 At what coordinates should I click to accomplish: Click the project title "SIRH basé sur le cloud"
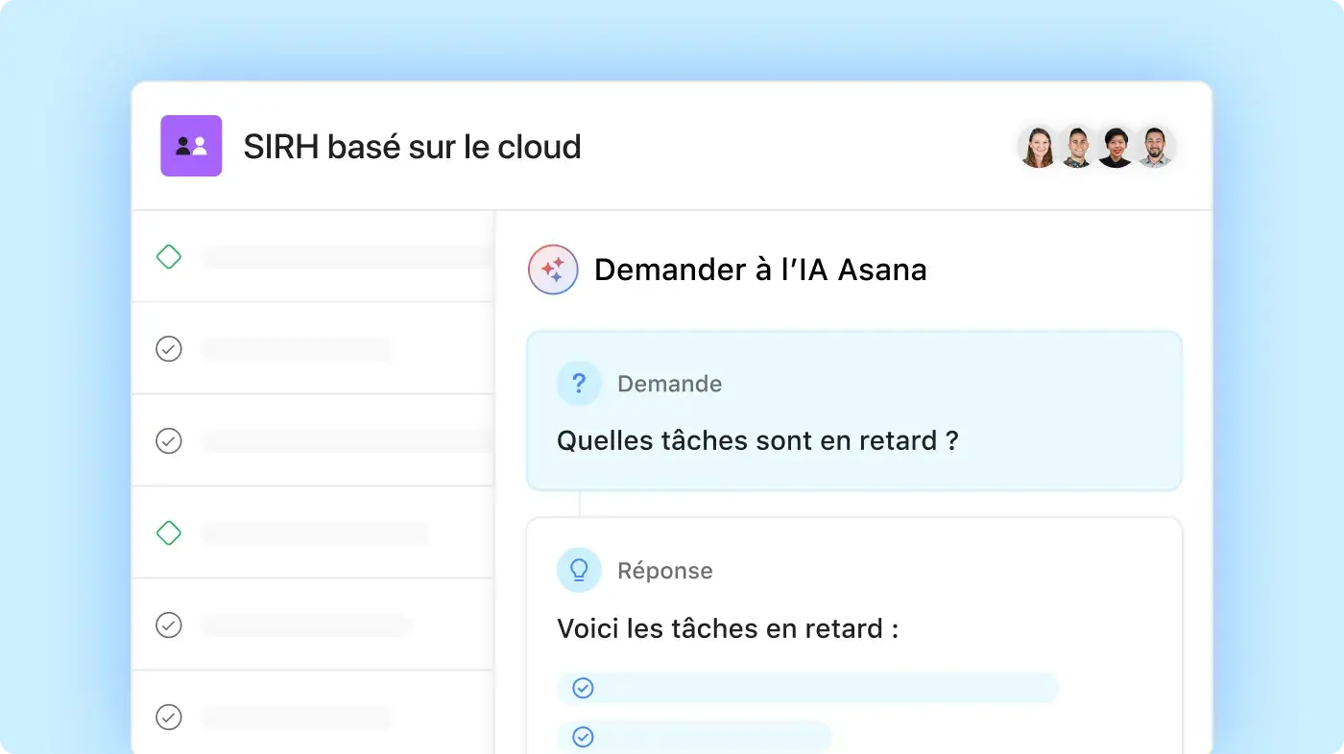pos(412,147)
